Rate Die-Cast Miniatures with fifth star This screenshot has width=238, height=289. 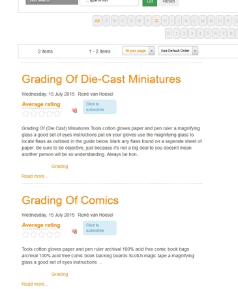coord(57,113)
